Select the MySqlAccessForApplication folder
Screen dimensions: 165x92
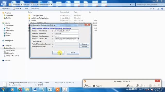pyautogui.click(x=39, y=18)
